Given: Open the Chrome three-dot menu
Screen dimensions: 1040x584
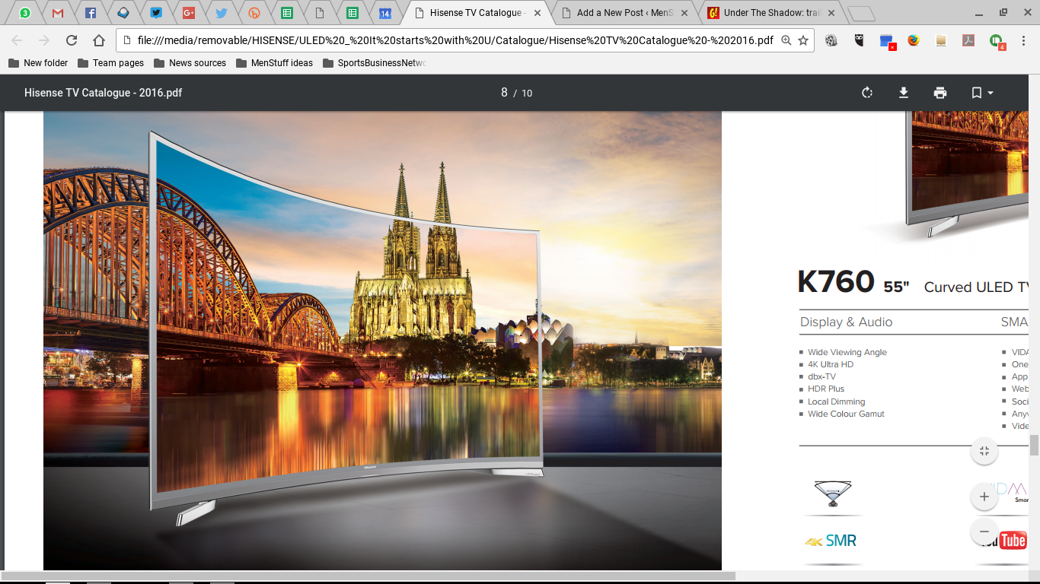Looking at the screenshot, I should (1024, 40).
